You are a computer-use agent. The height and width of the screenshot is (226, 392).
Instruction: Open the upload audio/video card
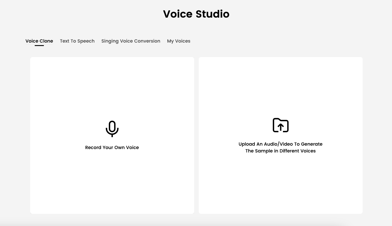coord(280,135)
